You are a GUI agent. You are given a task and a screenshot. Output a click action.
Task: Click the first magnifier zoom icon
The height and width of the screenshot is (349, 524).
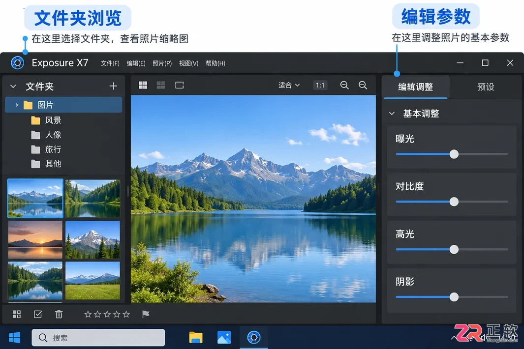coord(344,85)
